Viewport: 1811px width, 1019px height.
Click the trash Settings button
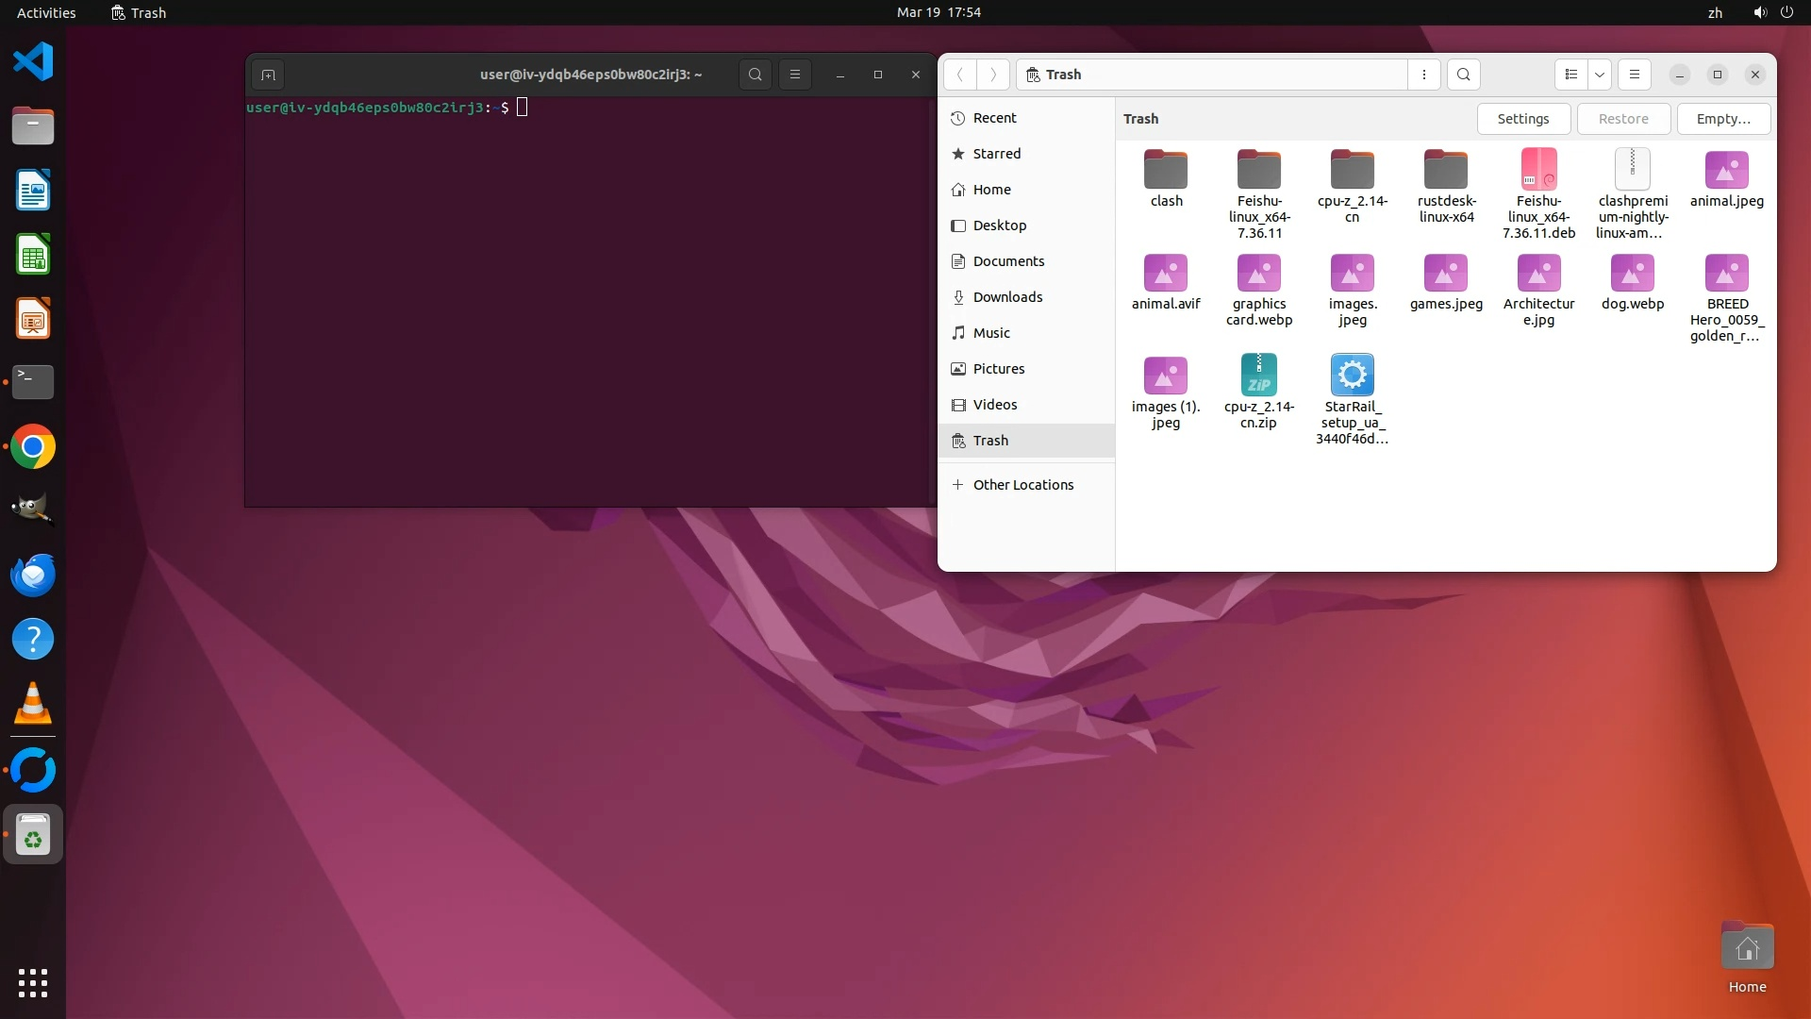click(x=1522, y=119)
